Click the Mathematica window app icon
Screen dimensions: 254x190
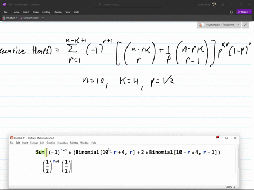12,138
